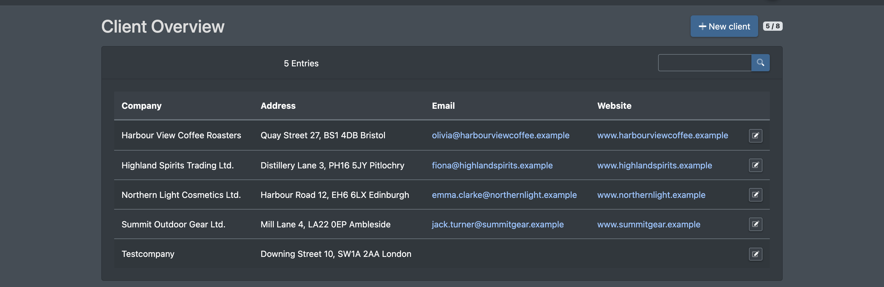The height and width of the screenshot is (287, 884).
Task: Click the Email column header
Action: point(443,106)
